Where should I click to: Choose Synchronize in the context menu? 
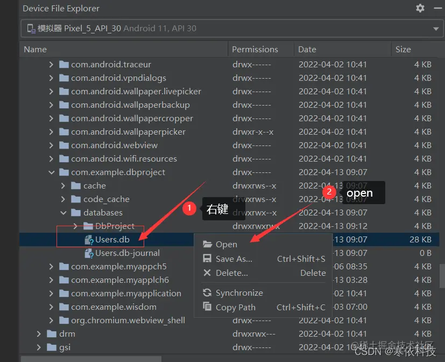[263, 293]
